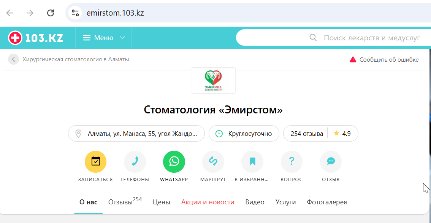Switch to the Отзывы 254 tab
The image size is (431, 223).
[x=125, y=202]
